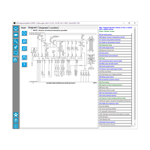The image size is (150, 150).
Task: Select 247 Intake duct restrictor valve
Action: coord(115,103)
